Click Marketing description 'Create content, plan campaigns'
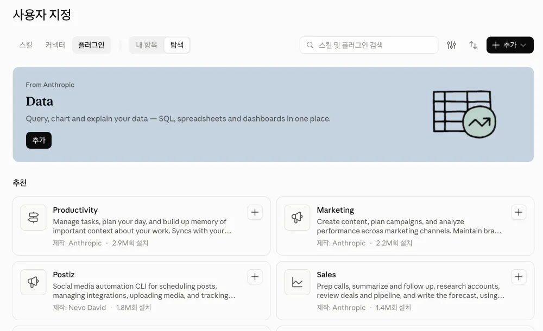Viewport: 543px width, 331px height. [x=409, y=226]
